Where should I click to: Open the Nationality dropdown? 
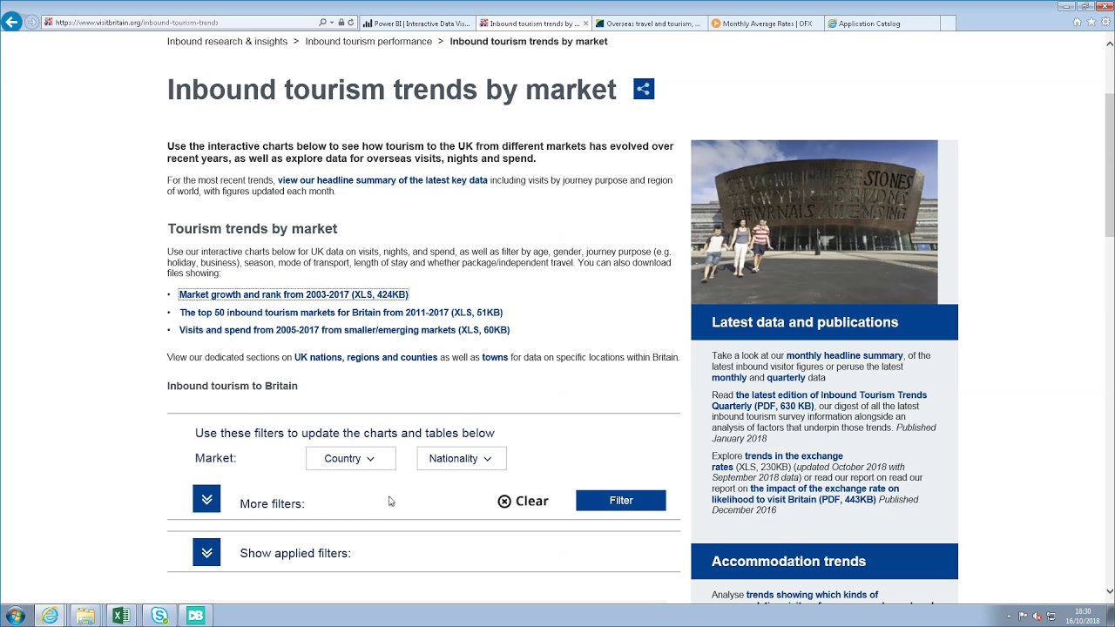pyautogui.click(x=462, y=458)
